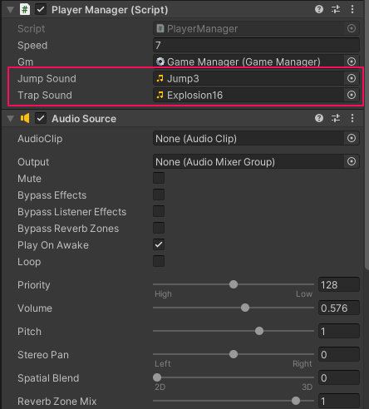Click the Speed property label

coord(32,45)
